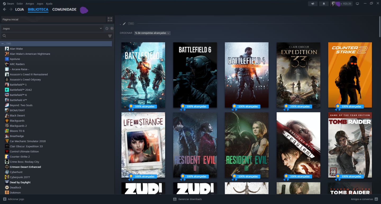Screen dimensions: 381x204
Task: Open the Amigos menu
Action: point(30,4)
